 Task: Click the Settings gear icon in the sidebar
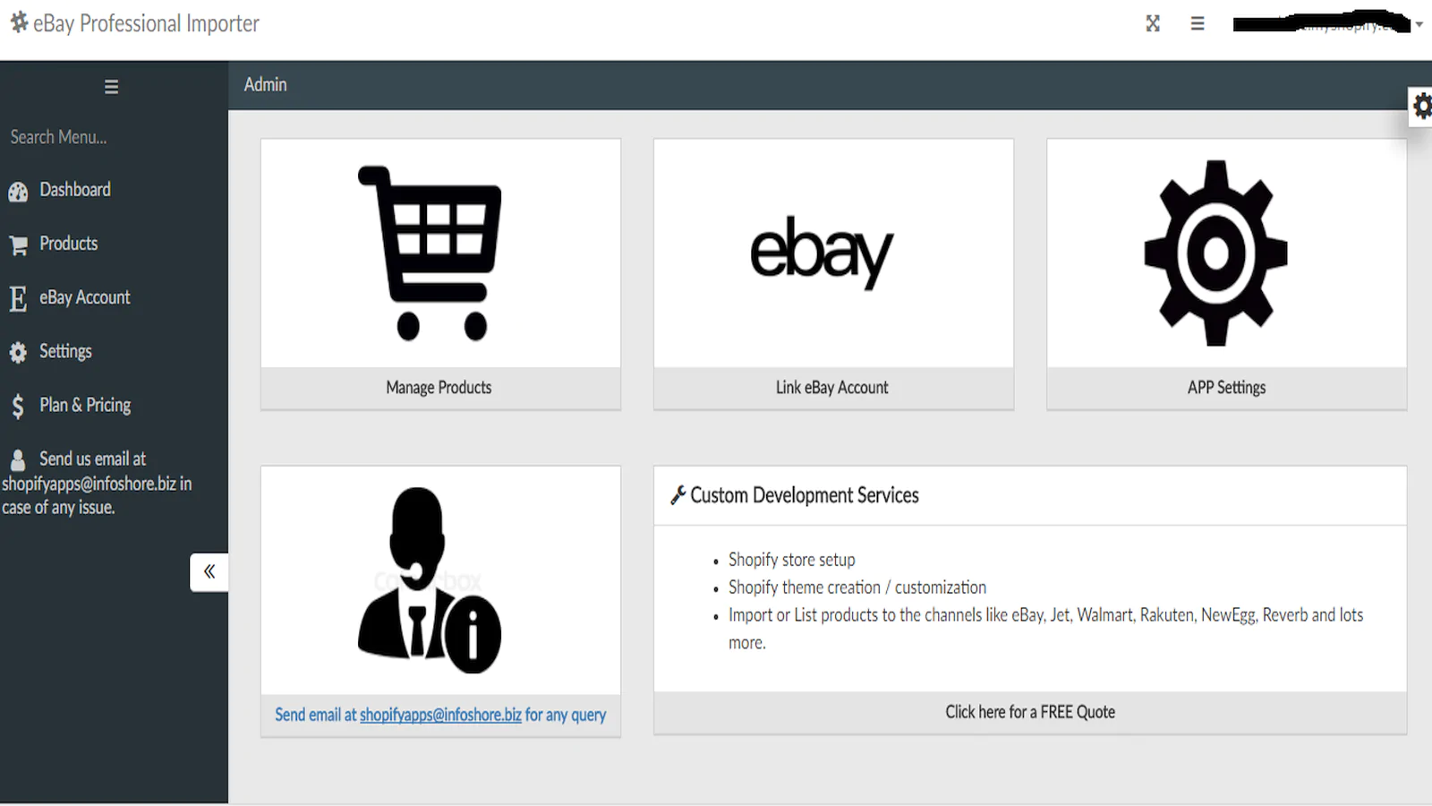[18, 353]
